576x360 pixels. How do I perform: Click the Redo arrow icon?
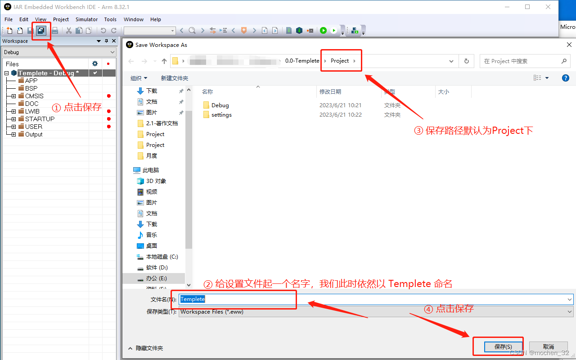[114, 31]
